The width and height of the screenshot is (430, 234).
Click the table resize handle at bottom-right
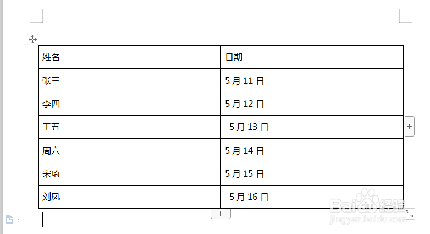click(x=410, y=214)
